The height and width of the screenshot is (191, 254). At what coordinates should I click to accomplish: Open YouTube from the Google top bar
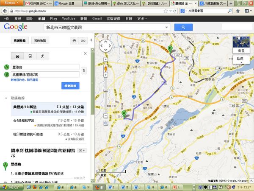pyautogui.click(x=68, y=19)
